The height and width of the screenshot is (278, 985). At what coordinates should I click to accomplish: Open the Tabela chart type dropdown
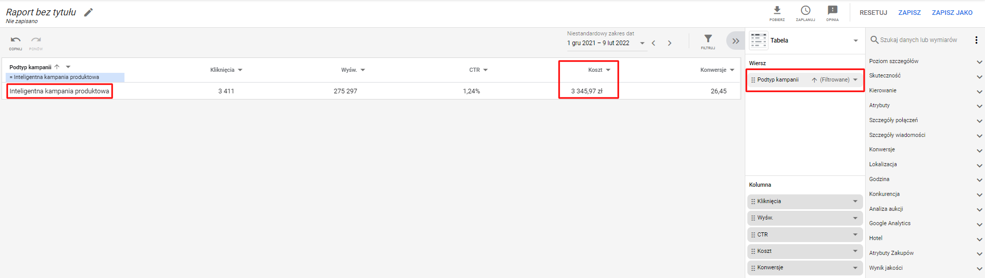coord(804,41)
